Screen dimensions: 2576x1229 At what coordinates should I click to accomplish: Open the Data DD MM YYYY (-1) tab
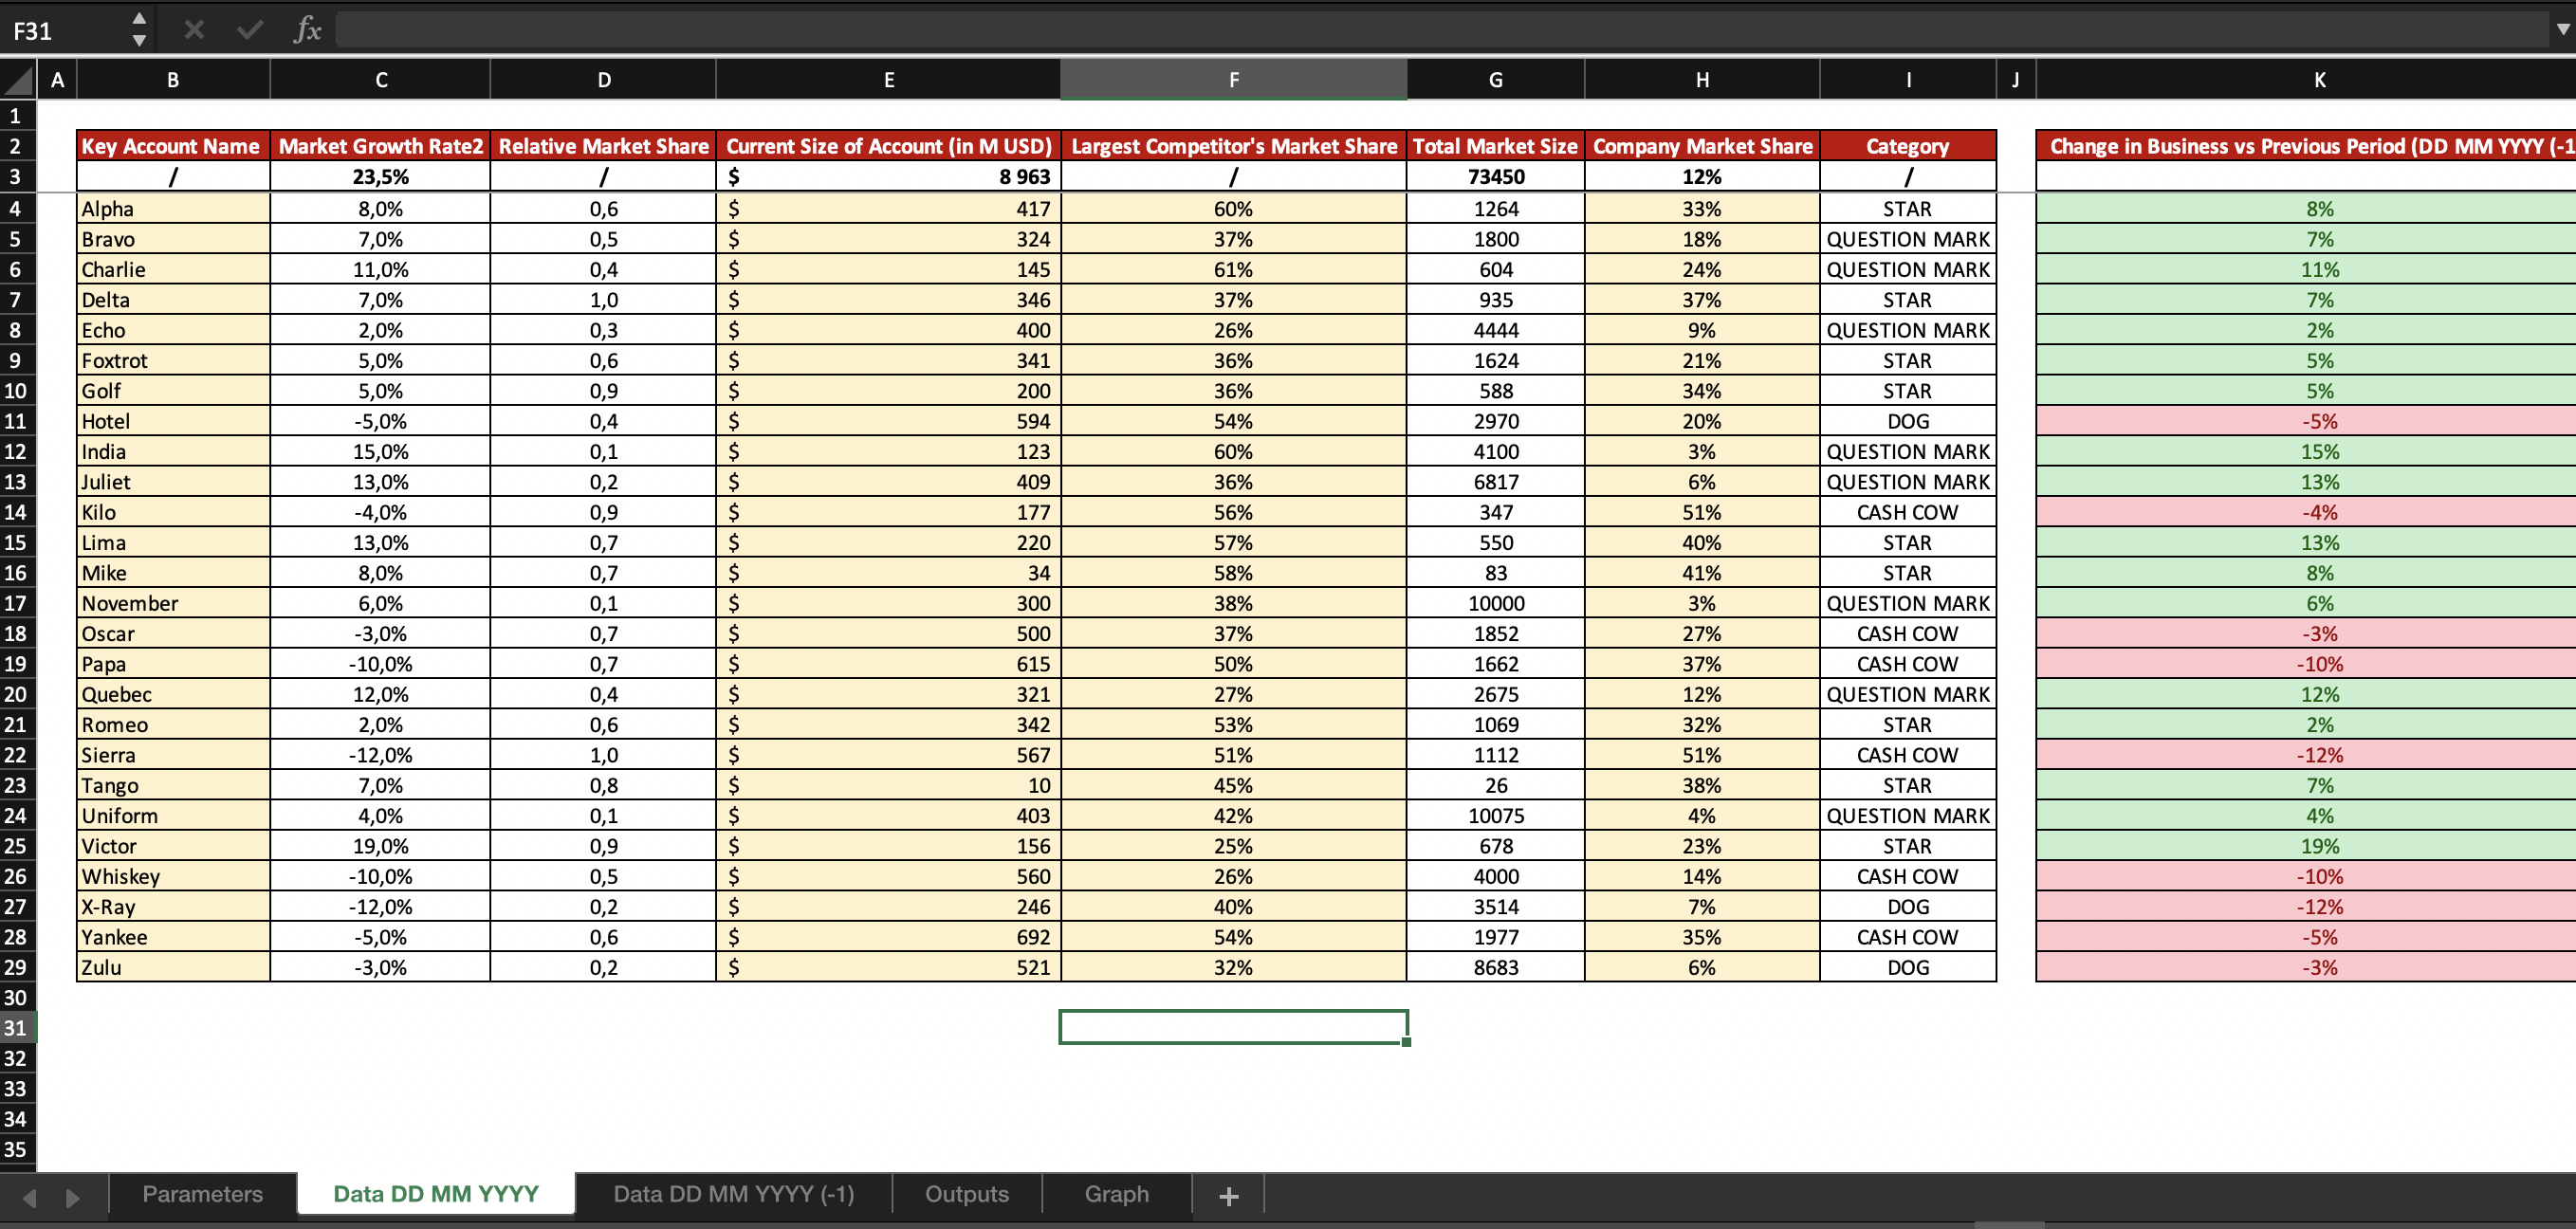pyautogui.click(x=733, y=1194)
